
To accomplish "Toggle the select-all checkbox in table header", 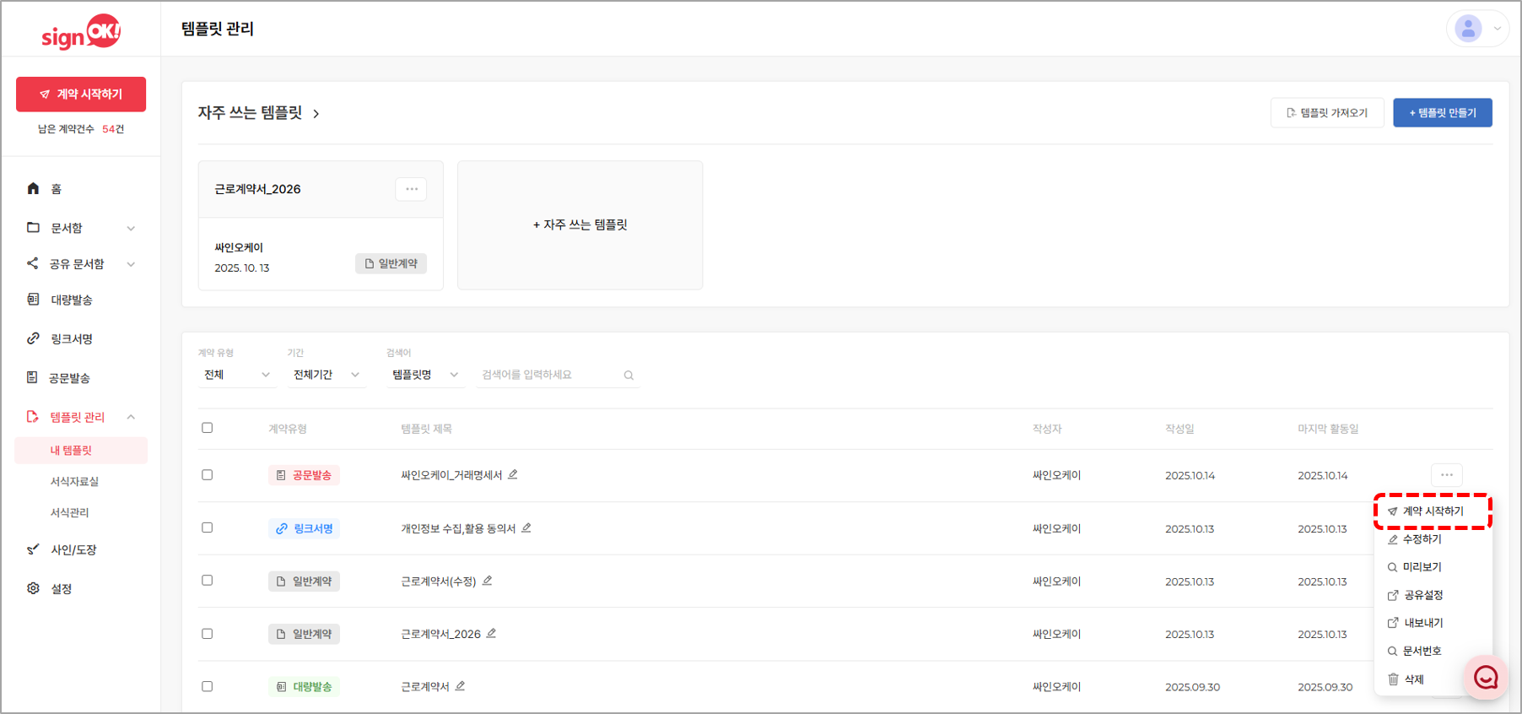I will [207, 428].
